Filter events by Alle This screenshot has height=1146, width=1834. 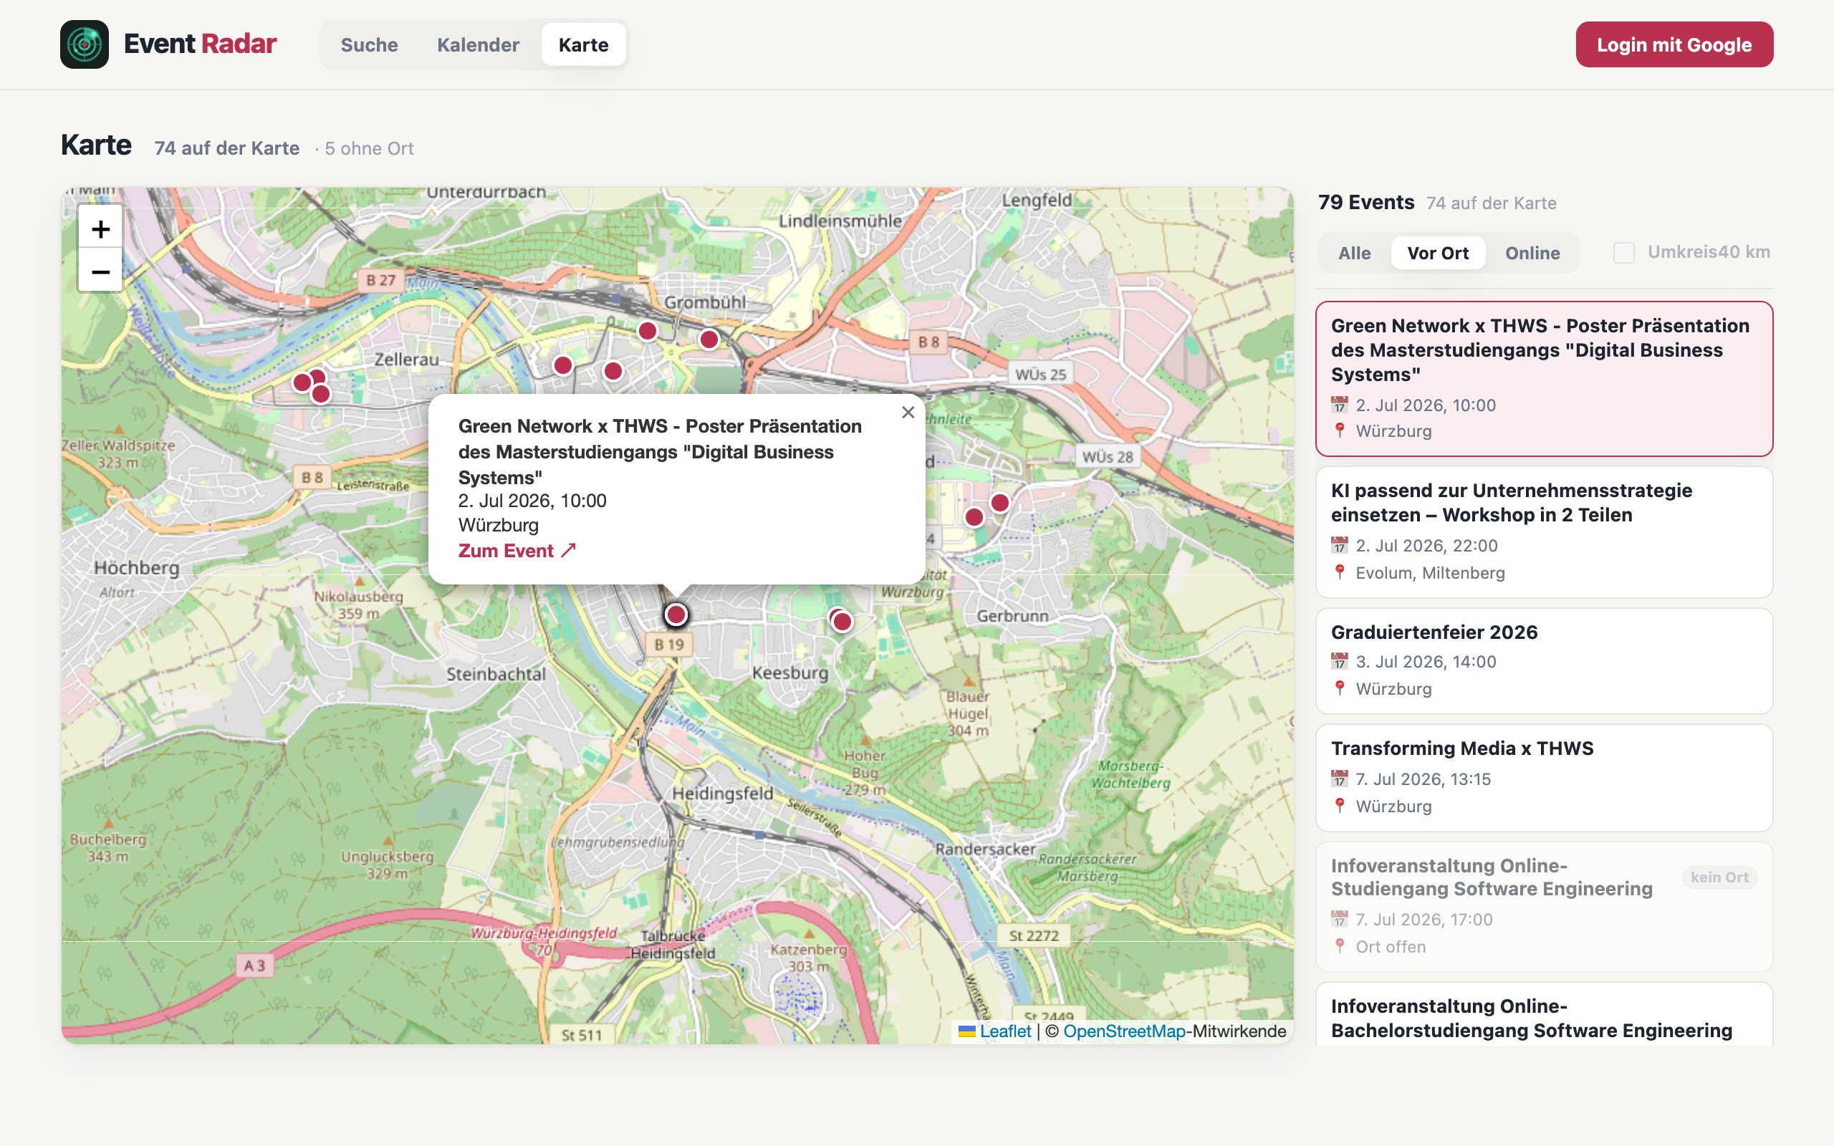[x=1354, y=253]
